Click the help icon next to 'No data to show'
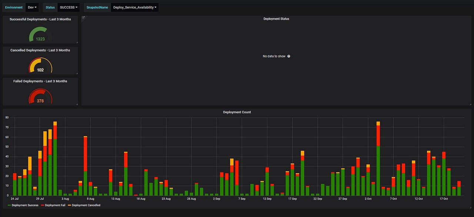 (x=288, y=56)
